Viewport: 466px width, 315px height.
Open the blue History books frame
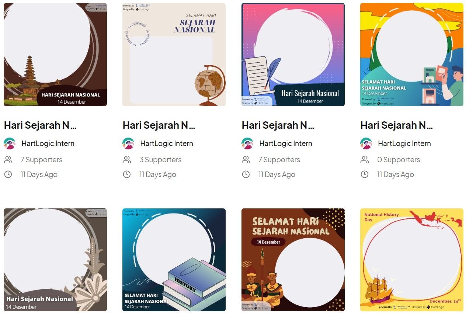[x=174, y=260]
